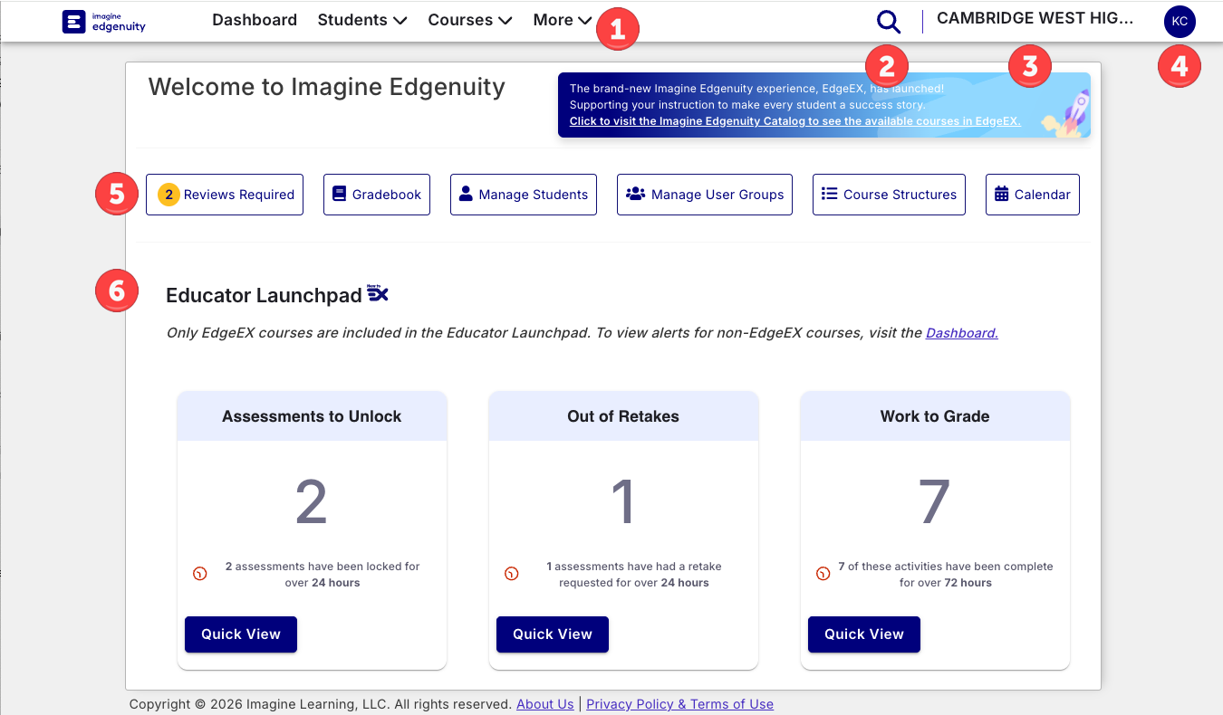Click Quick View under Out of Retakes
Image resolution: width=1223 pixels, height=715 pixels.
553,634
